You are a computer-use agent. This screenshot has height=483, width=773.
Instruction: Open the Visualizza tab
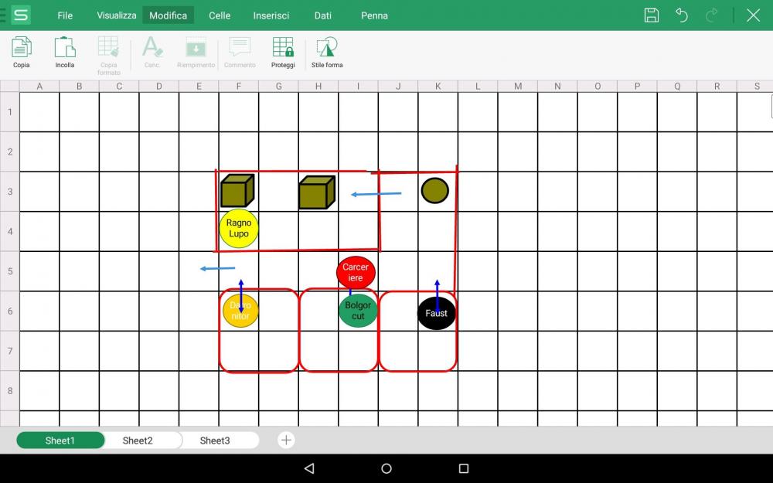(x=117, y=15)
